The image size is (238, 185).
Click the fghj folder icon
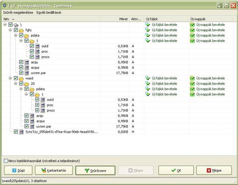[21, 30]
